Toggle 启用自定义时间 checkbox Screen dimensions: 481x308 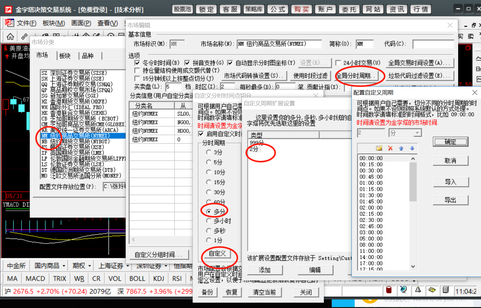pos(201,134)
